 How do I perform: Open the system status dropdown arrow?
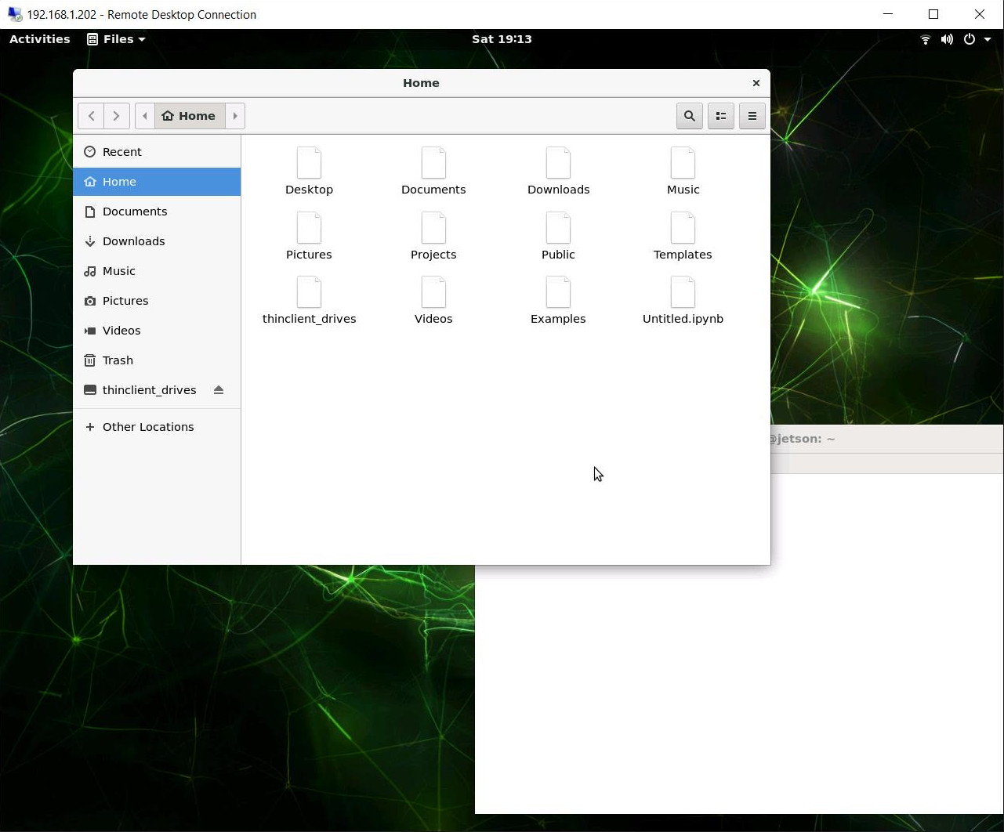coord(987,38)
